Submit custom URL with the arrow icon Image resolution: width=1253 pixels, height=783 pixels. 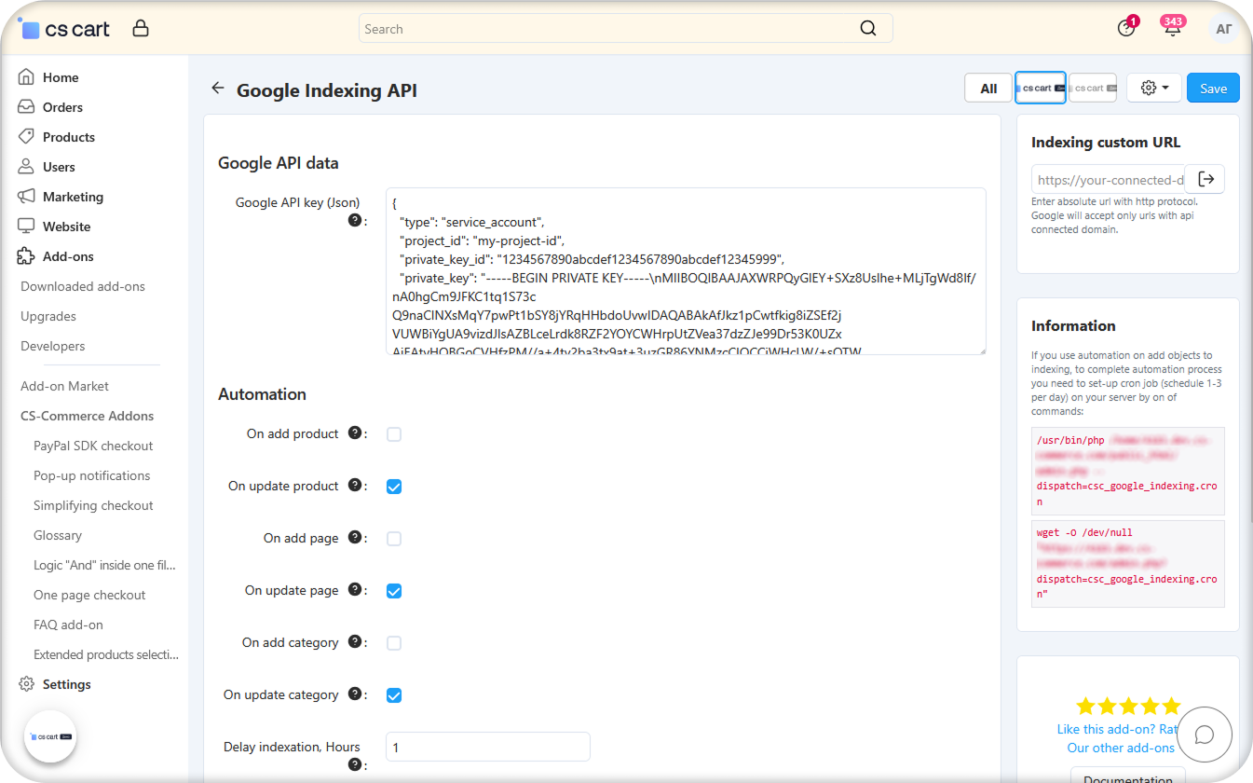point(1206,179)
